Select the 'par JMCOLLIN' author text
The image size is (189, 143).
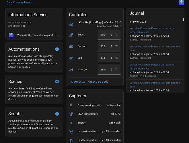pyautogui.click(x=17, y=26)
